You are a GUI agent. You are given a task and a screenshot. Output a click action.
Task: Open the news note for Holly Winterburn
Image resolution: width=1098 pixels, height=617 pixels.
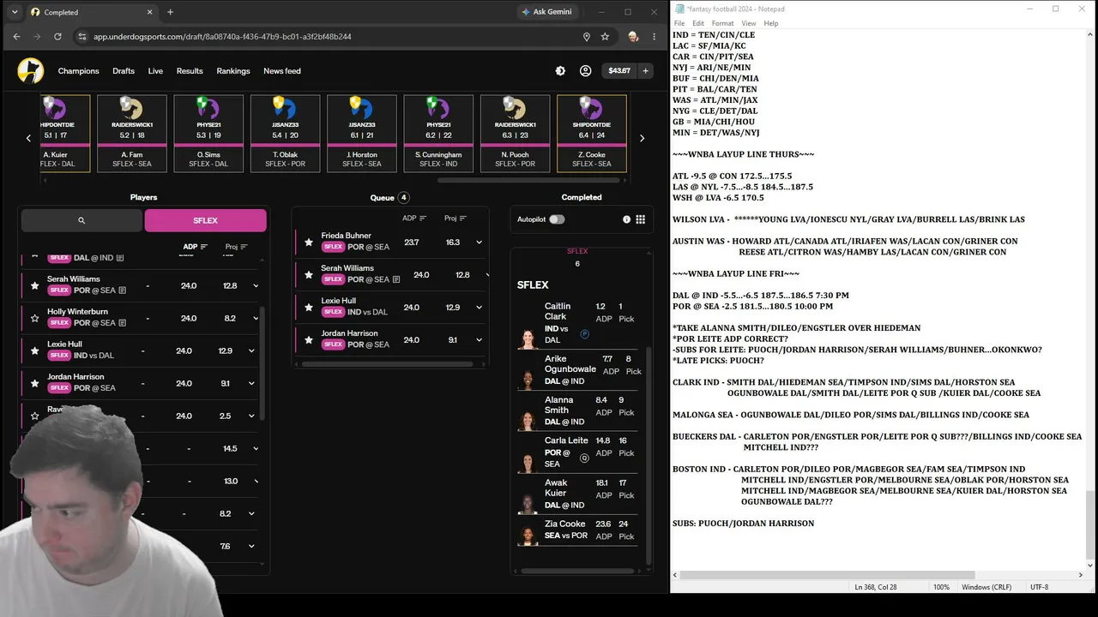click(x=122, y=323)
